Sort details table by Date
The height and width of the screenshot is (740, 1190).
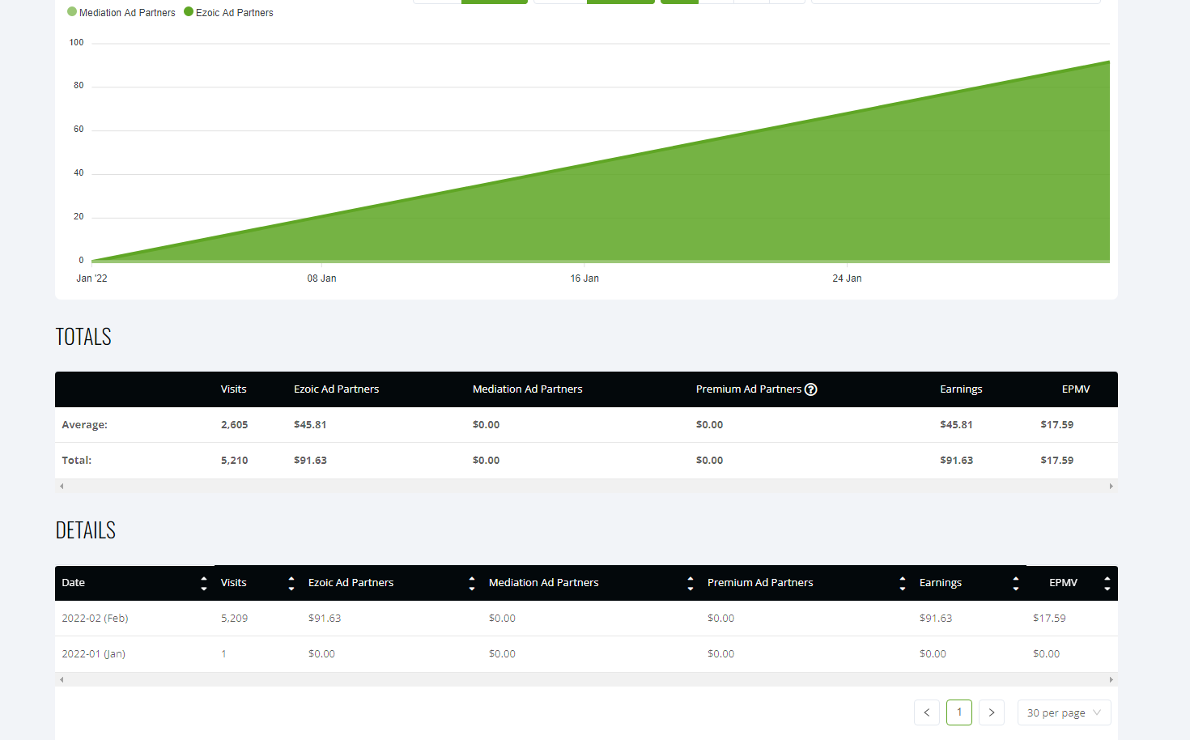(203, 583)
